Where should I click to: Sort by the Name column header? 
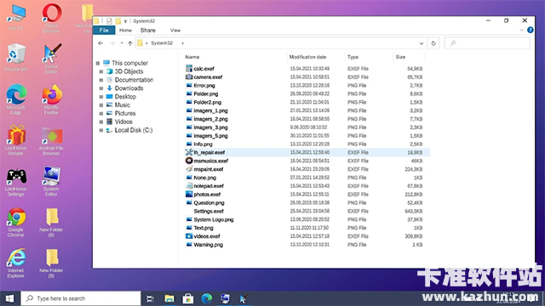(192, 57)
